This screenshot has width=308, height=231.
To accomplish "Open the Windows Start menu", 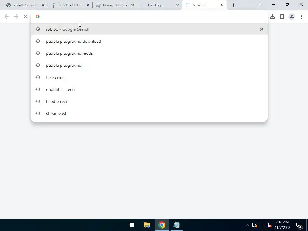I will pos(132,225).
